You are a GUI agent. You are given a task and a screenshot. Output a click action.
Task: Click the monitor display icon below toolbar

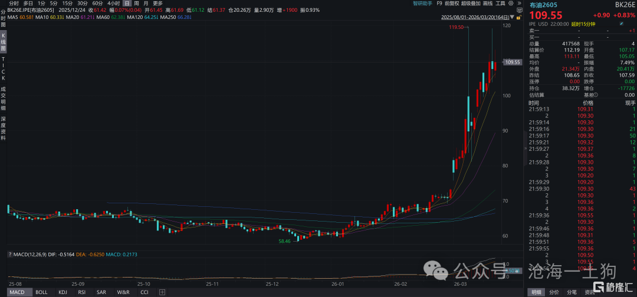tap(519, 10)
